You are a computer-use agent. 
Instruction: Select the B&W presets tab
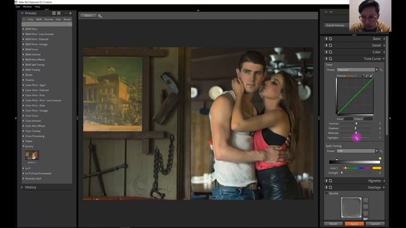pos(39,20)
